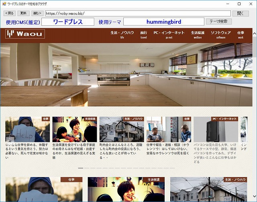Open the 生活・ノウハウ life menu
This screenshot has width=257, height=202.
122,35
